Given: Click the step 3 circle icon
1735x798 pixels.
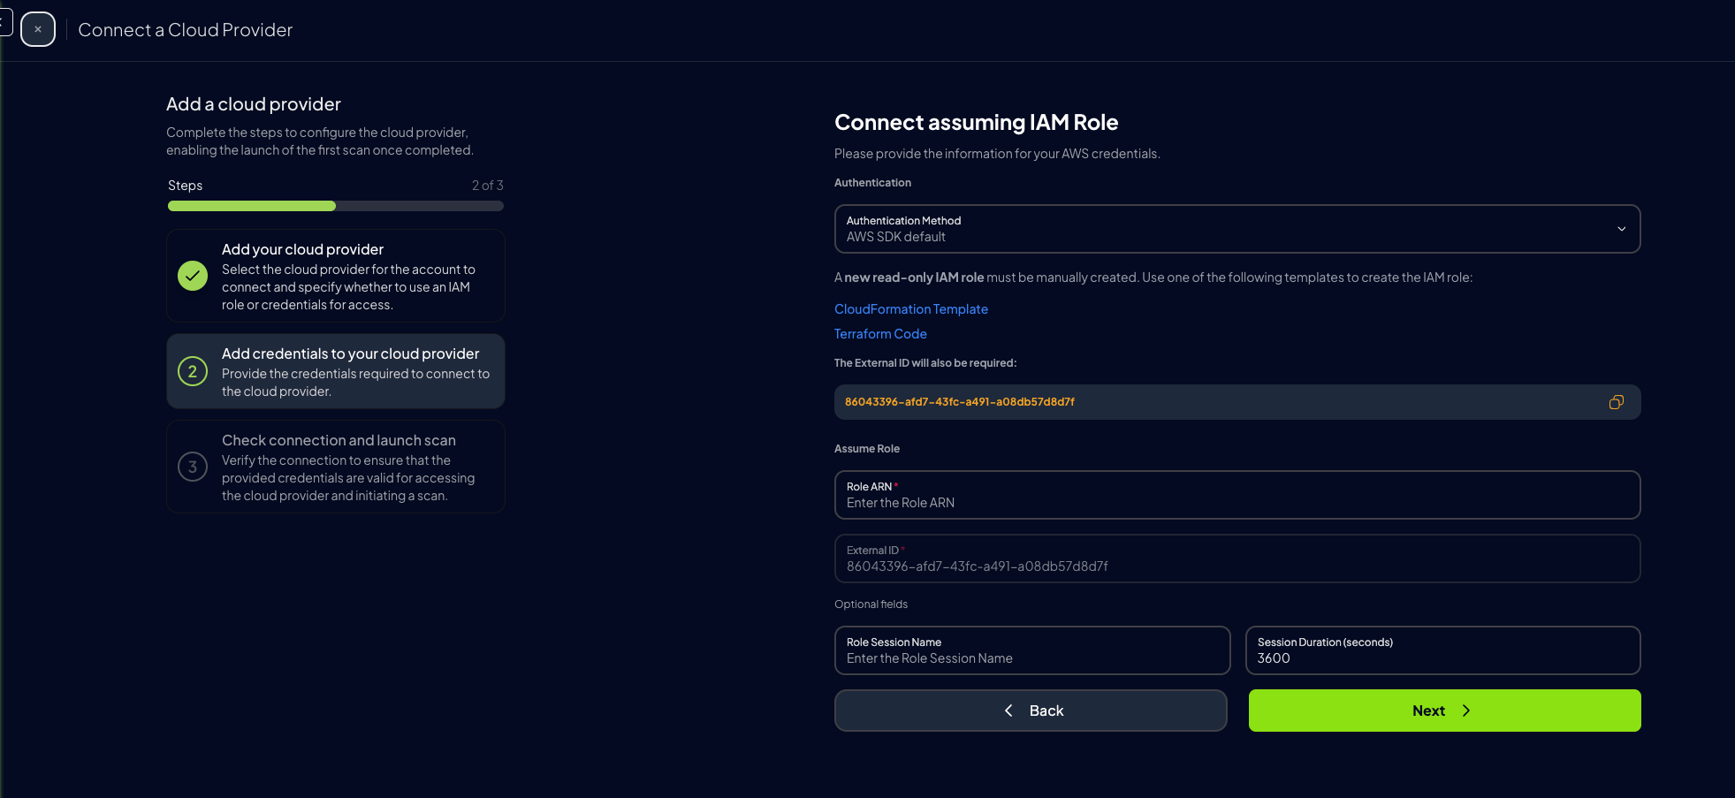Looking at the screenshot, I should tap(193, 467).
